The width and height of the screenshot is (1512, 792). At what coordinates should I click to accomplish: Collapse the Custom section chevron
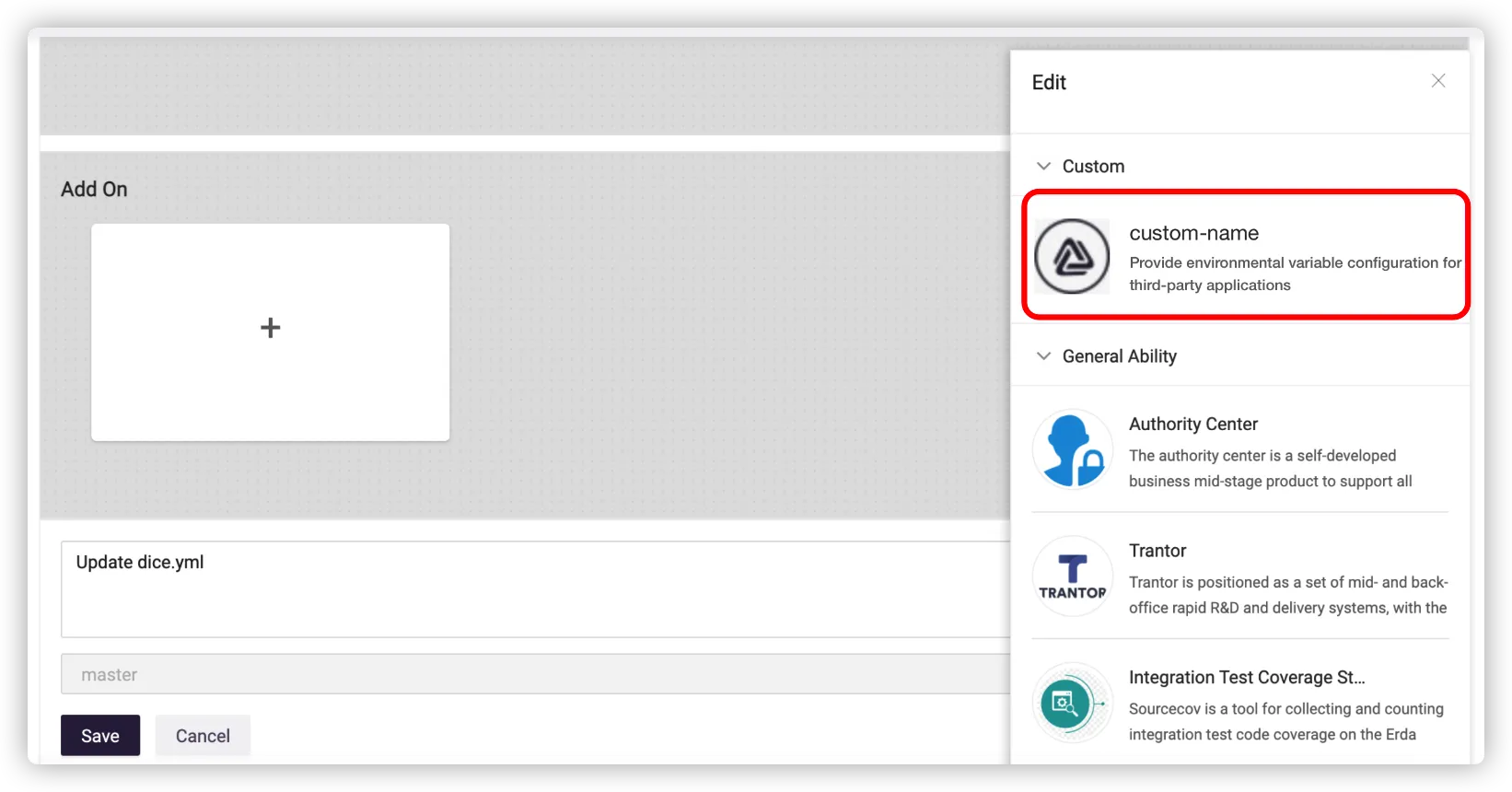tap(1043, 167)
